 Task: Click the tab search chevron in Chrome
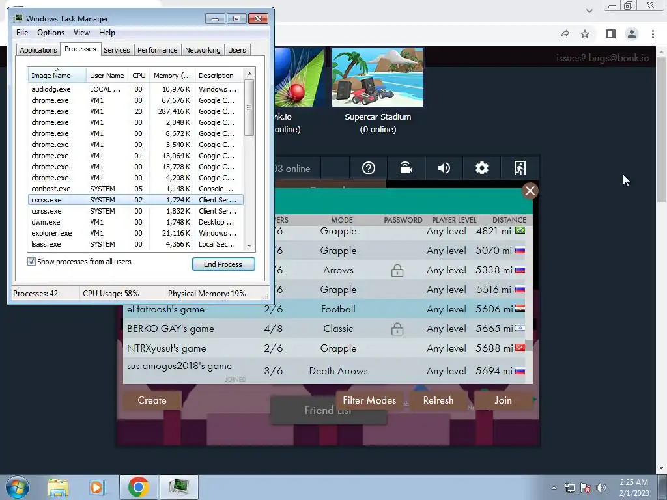(x=589, y=11)
